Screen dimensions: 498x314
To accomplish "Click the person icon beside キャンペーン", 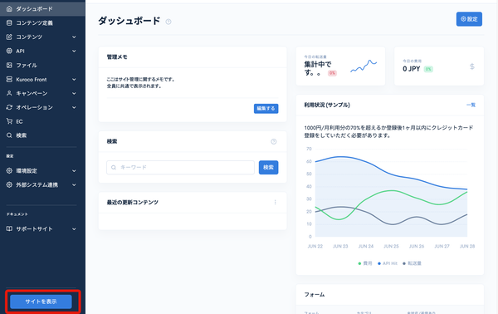I will [9, 93].
